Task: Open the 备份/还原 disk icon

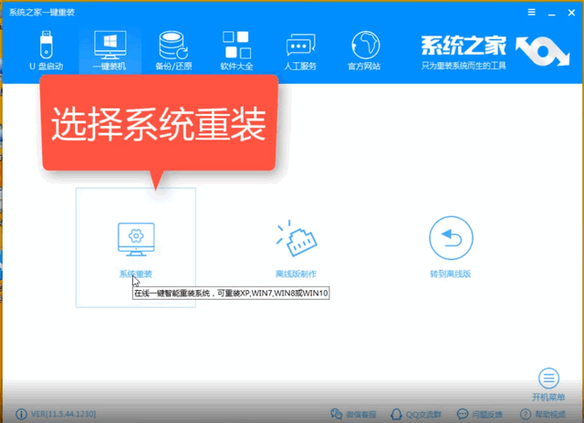Action: click(172, 51)
